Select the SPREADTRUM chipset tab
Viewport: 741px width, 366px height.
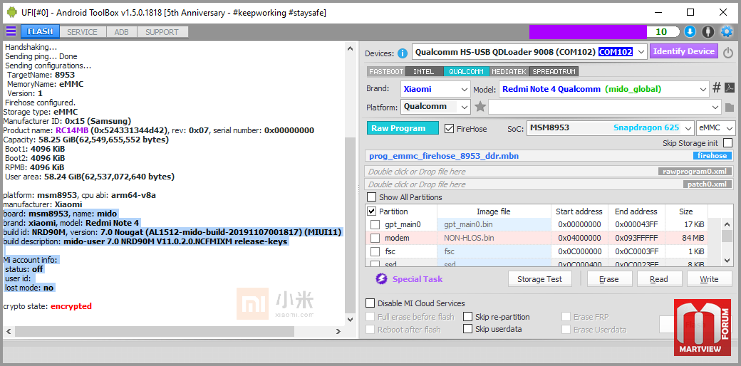554,72
